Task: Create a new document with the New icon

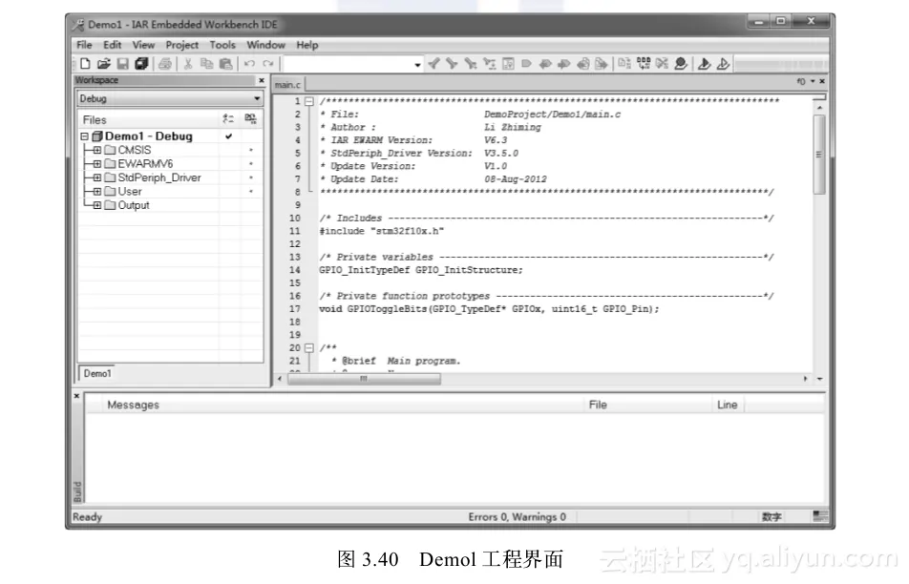Action: (85, 64)
